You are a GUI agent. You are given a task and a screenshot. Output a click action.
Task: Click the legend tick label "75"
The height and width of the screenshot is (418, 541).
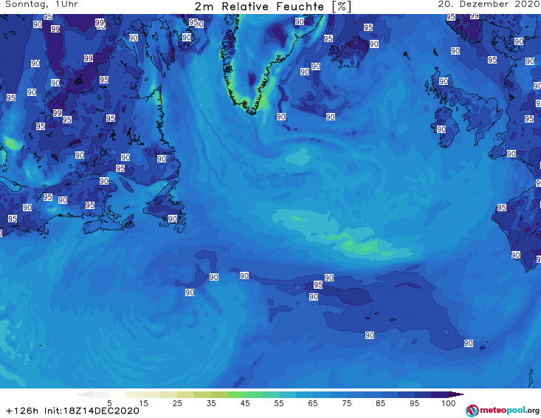346,403
